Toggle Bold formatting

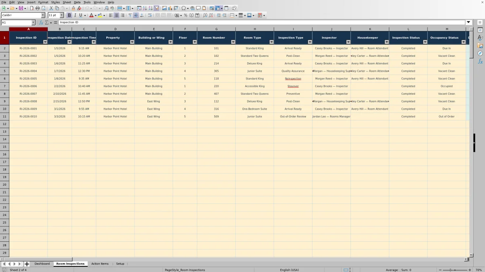pos(69,15)
